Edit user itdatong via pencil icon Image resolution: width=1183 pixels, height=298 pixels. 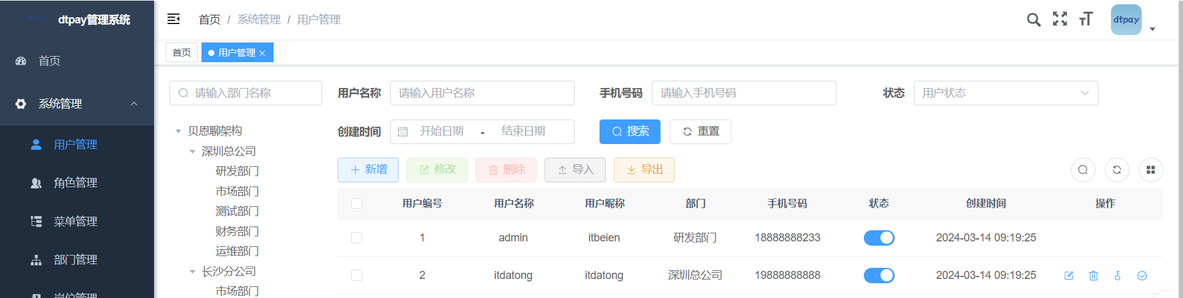1069,276
